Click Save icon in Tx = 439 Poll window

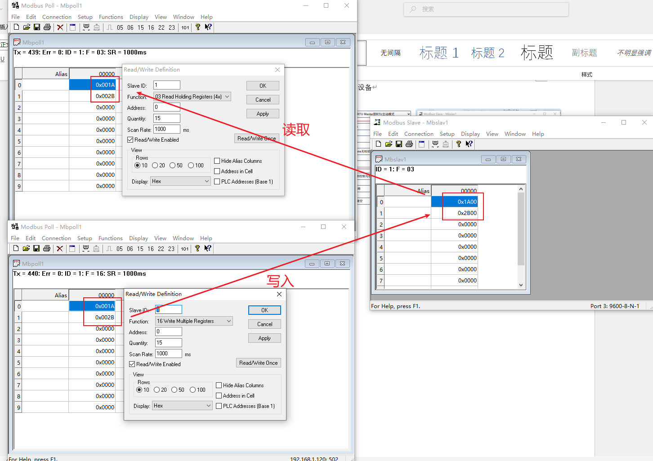pos(37,27)
